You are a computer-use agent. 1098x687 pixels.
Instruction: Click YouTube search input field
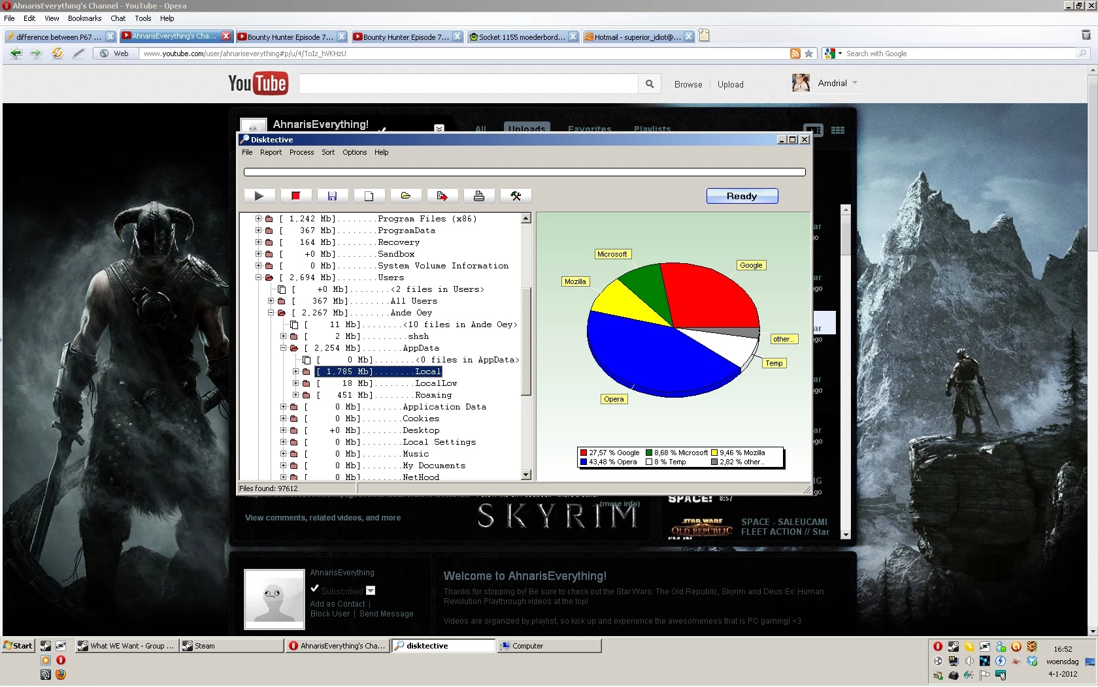tap(468, 84)
